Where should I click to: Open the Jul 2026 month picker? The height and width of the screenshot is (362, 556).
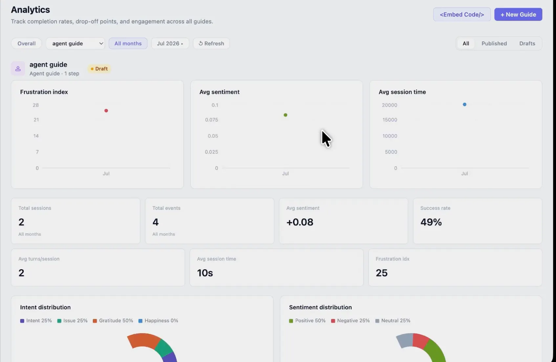(170, 43)
